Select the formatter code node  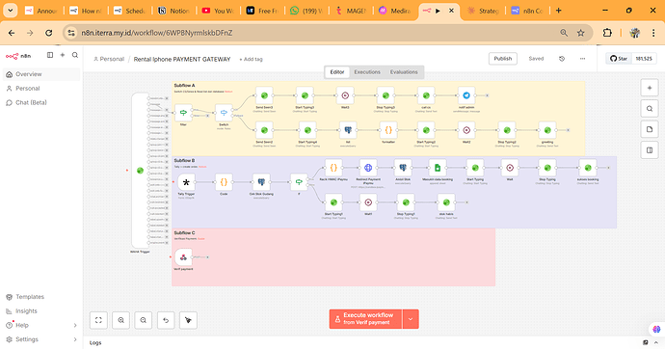[388, 130]
